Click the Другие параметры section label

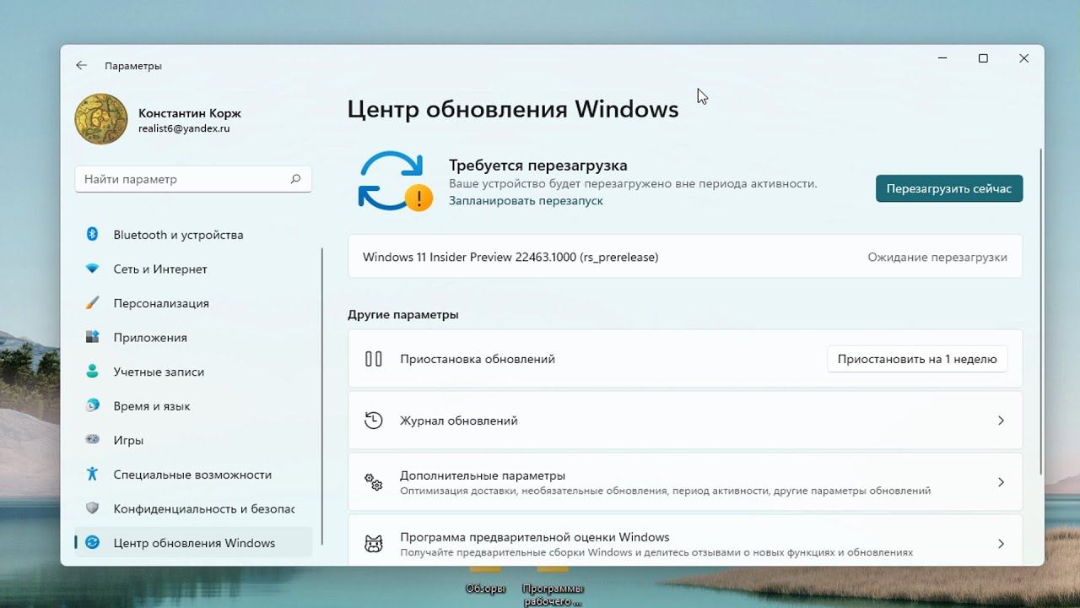click(x=403, y=314)
